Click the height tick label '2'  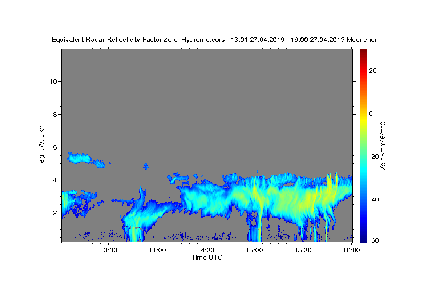click(55, 213)
